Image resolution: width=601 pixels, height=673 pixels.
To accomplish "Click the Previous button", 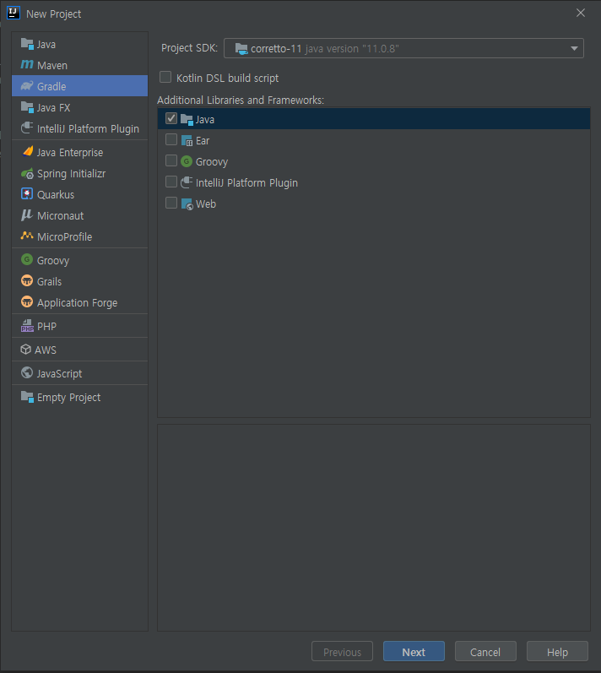I will click(342, 652).
